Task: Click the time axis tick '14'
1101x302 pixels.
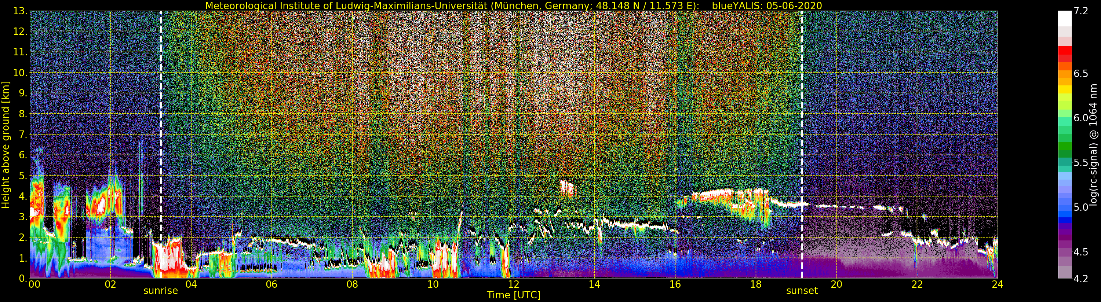Action: 594,284
